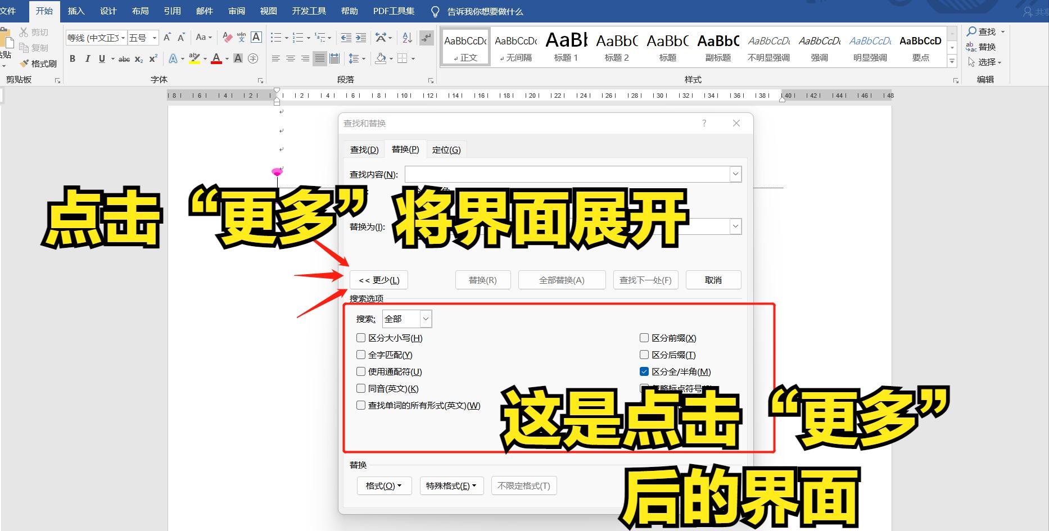This screenshot has width=1049, height=531.
Task: Select the subscript icon
Action: pos(138,58)
